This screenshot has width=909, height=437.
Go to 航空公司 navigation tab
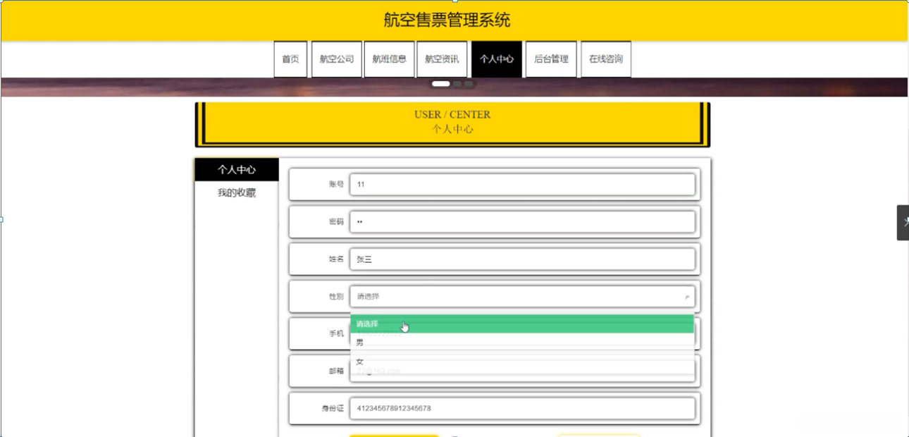336,59
